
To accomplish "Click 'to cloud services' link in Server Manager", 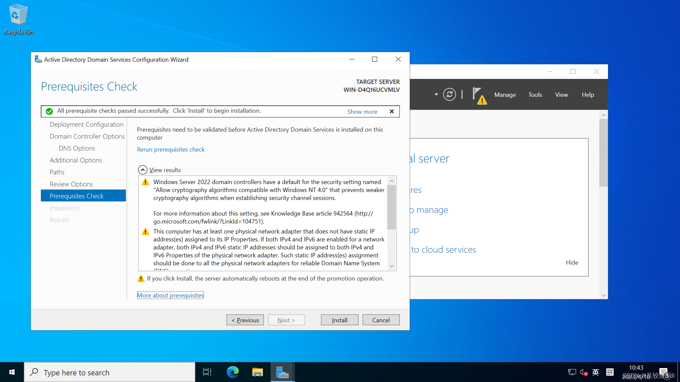I will coord(444,249).
